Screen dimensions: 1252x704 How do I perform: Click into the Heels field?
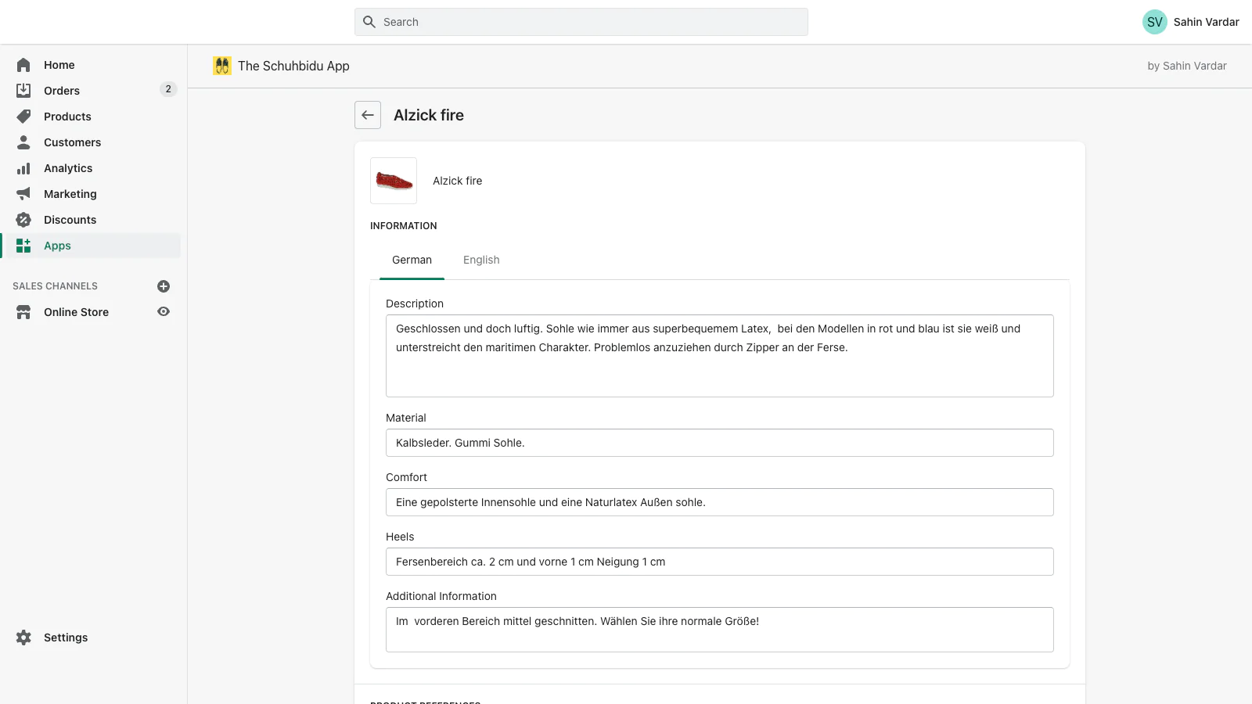720,562
